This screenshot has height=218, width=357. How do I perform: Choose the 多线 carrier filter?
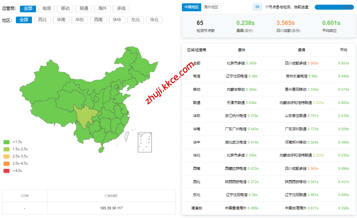pos(121,9)
